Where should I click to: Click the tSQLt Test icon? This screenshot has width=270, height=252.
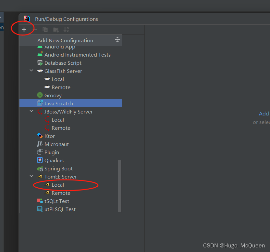coord(40,201)
